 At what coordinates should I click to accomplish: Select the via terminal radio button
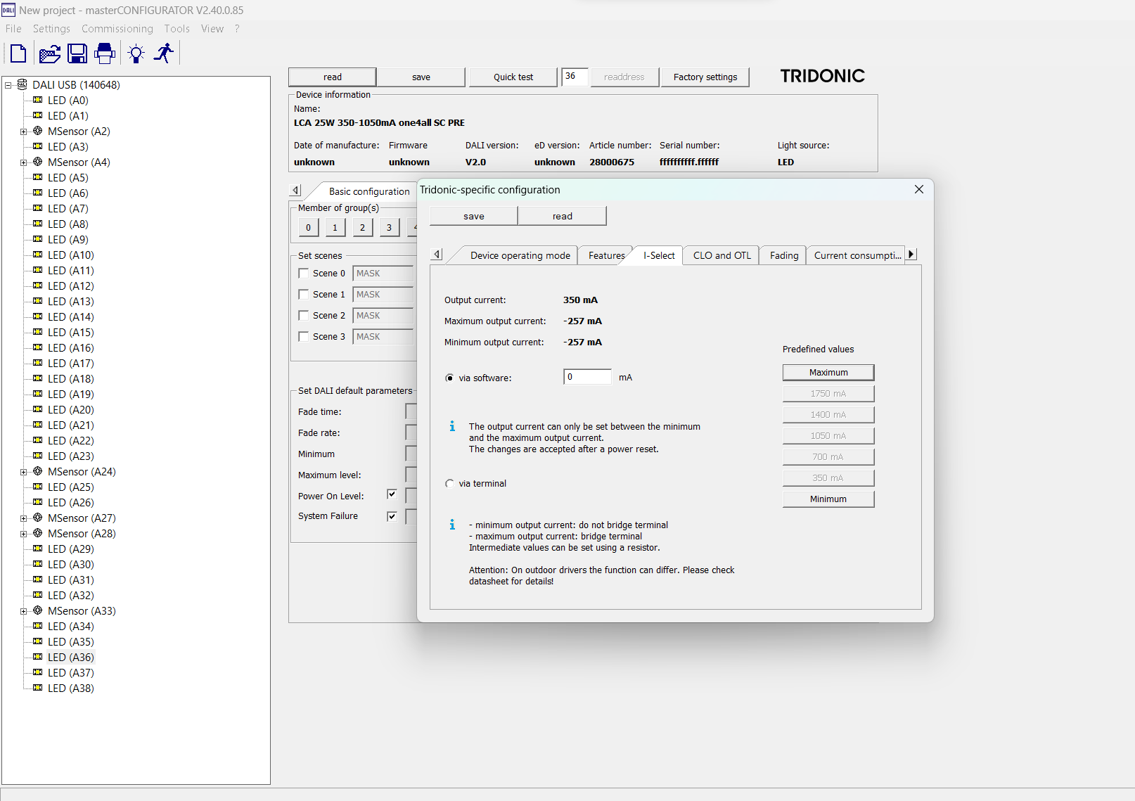click(x=449, y=484)
